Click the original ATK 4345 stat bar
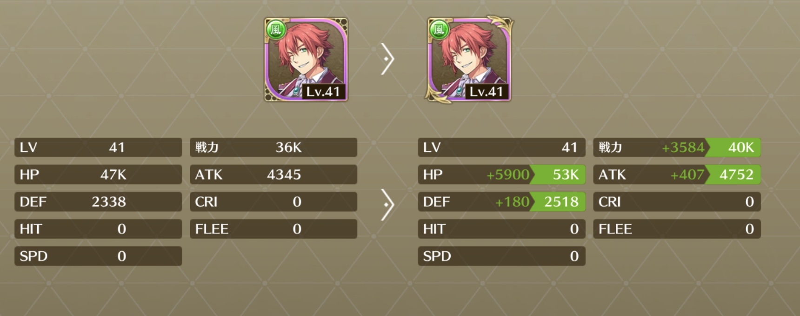 [273, 175]
